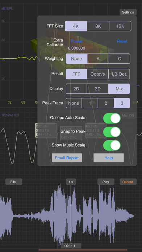Toggle Snap to Peak switch
This screenshot has height=252, width=142.
pyautogui.click(x=112, y=132)
